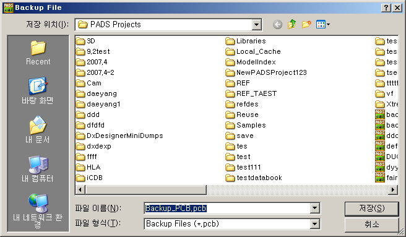Select the save folder

(240, 136)
